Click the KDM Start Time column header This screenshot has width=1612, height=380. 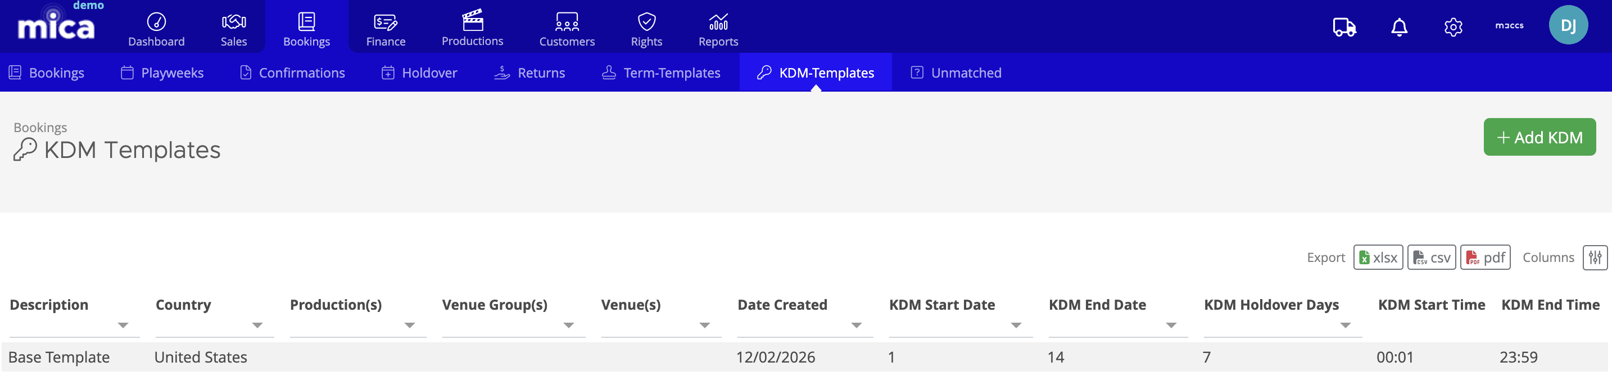[1431, 305]
